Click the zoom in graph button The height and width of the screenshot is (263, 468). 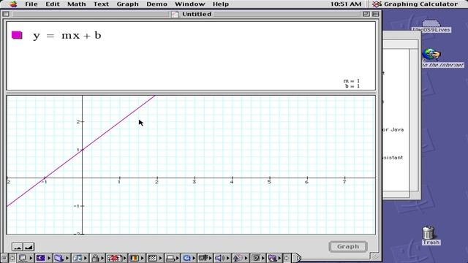[29, 247]
